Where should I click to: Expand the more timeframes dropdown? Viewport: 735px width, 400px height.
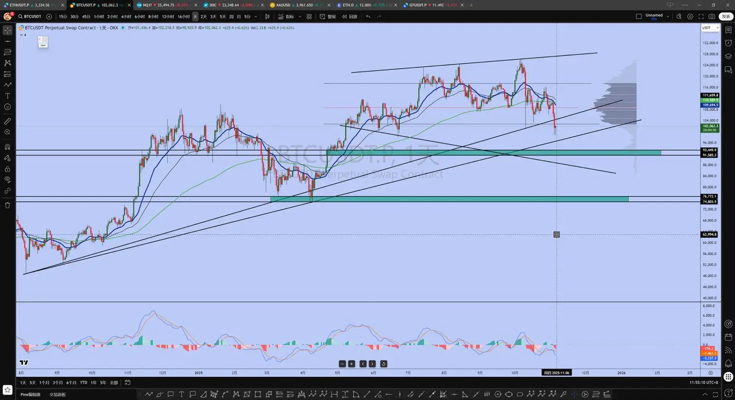pos(256,16)
